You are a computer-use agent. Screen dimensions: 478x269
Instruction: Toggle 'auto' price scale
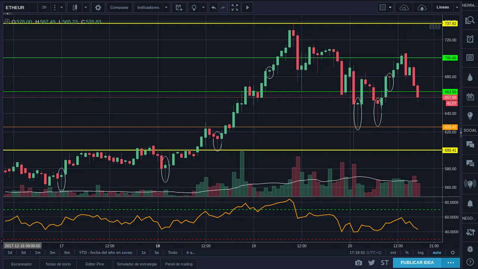tap(437, 253)
